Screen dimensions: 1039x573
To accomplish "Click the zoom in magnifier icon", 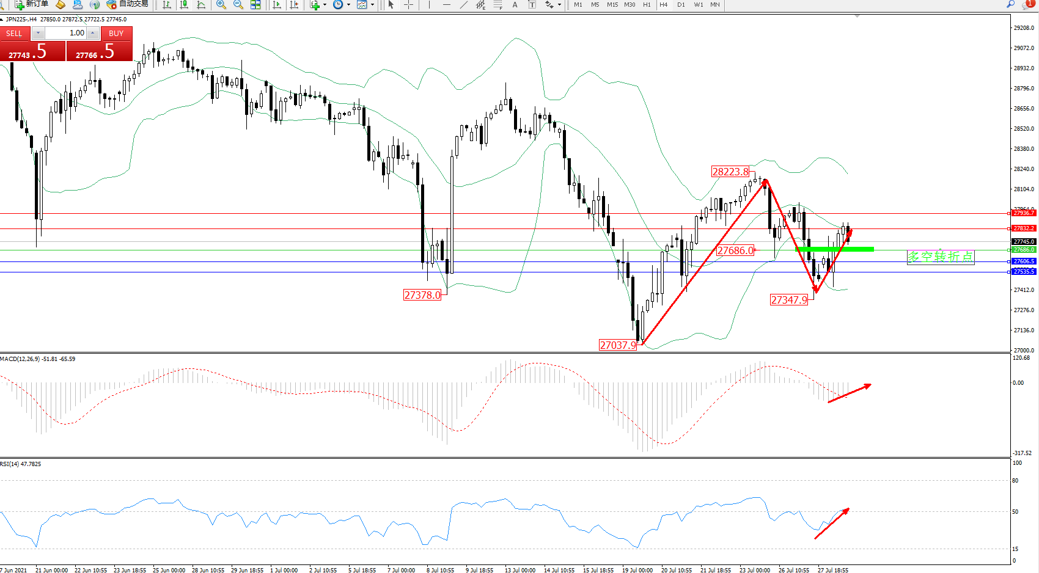I will pyautogui.click(x=221, y=4).
